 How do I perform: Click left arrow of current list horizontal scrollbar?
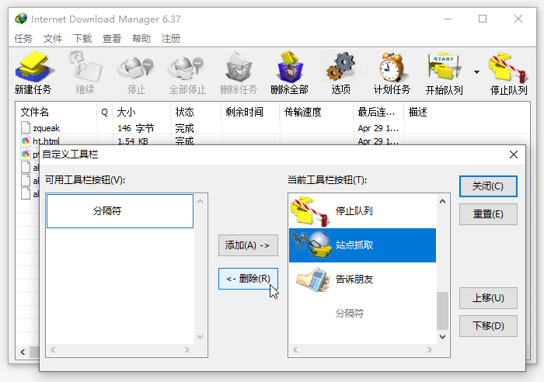pyautogui.click(x=295, y=349)
